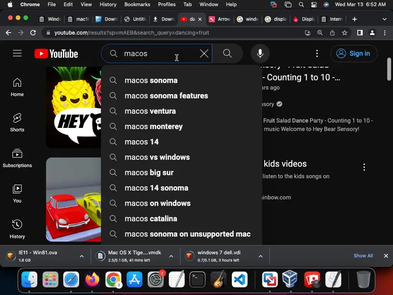The width and height of the screenshot is (393, 295).
Task: Open the 'kids videos' result title
Action: coord(285,164)
